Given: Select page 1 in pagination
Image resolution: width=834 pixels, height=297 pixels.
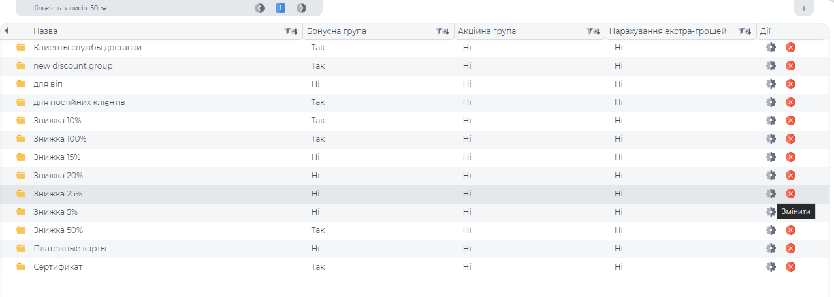Looking at the screenshot, I should click(280, 8).
